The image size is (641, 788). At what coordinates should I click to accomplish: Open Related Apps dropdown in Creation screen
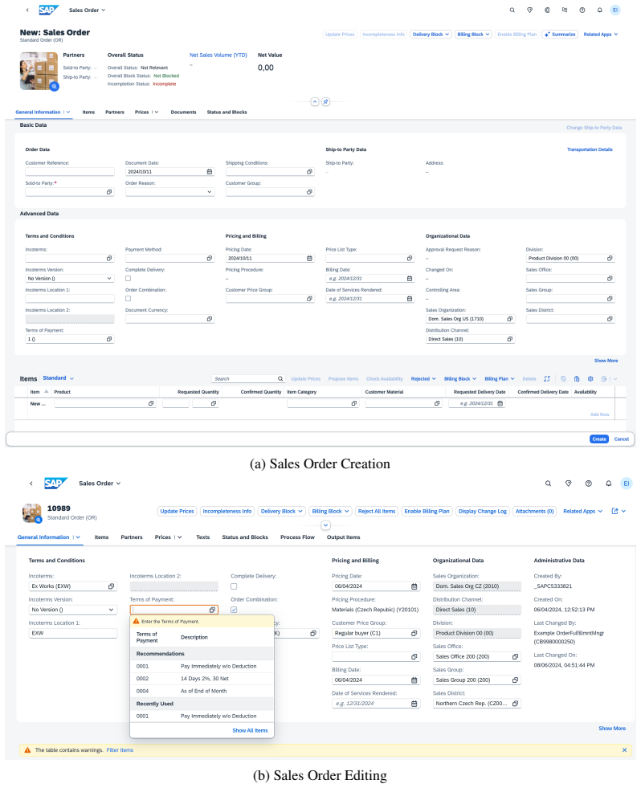pos(600,35)
